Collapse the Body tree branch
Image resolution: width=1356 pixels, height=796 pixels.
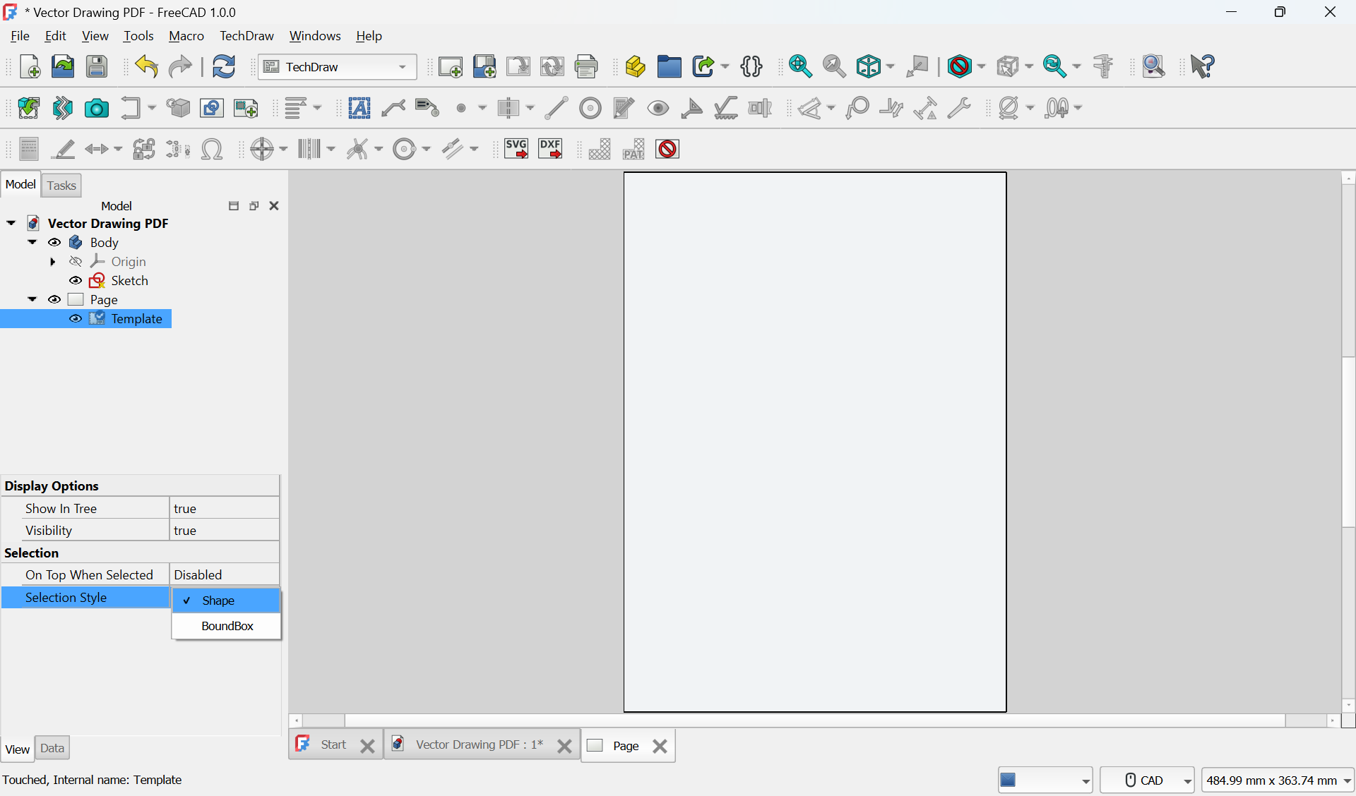(32, 242)
